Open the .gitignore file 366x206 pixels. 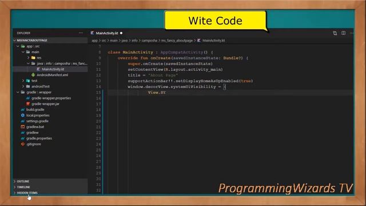(x=34, y=144)
